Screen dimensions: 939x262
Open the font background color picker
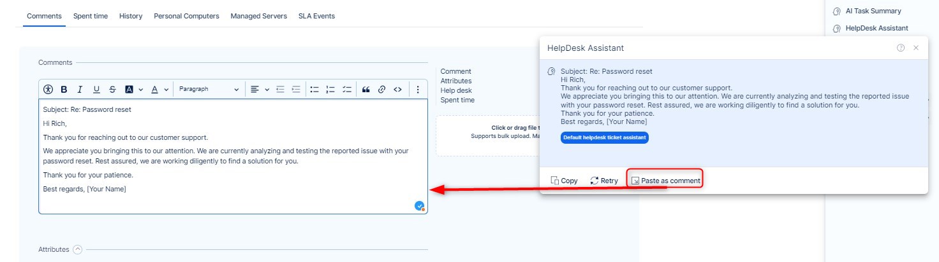point(133,90)
